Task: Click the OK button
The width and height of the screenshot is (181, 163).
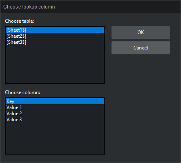Action: pyautogui.click(x=141, y=32)
